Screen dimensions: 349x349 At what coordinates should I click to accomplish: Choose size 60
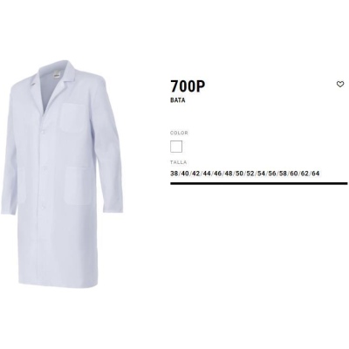294,174
